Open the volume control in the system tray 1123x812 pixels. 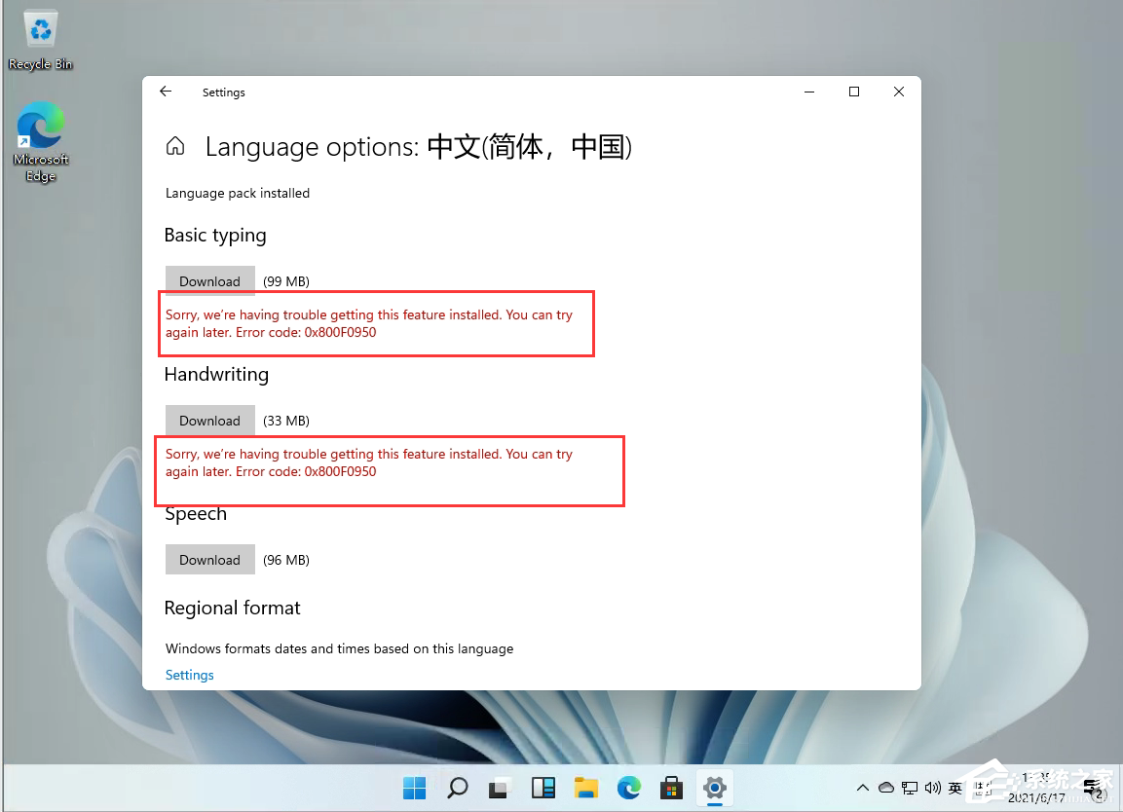932,788
